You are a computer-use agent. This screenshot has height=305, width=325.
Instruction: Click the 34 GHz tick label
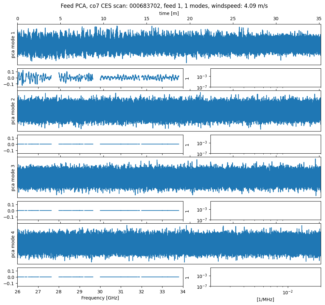(x=183, y=292)
